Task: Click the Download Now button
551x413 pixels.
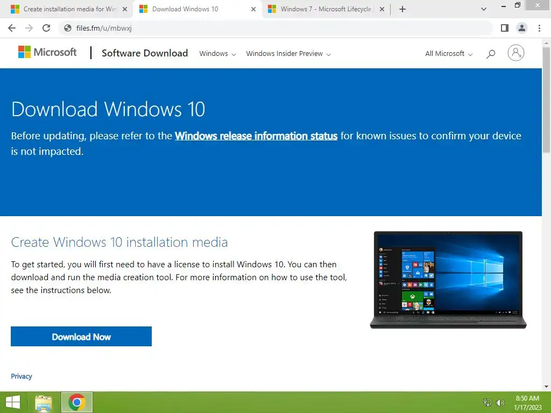Action: click(x=81, y=337)
